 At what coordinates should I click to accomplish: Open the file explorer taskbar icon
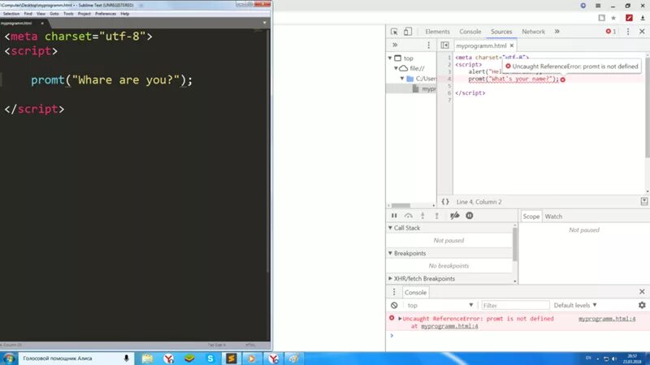click(x=148, y=359)
